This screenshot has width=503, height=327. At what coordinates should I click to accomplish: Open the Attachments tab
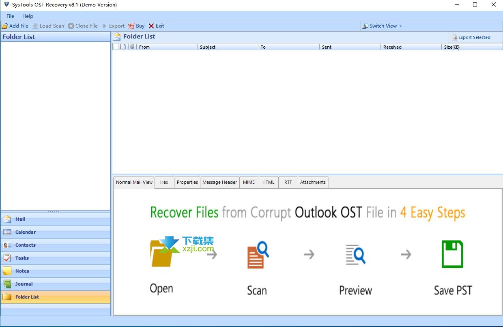coord(313,182)
